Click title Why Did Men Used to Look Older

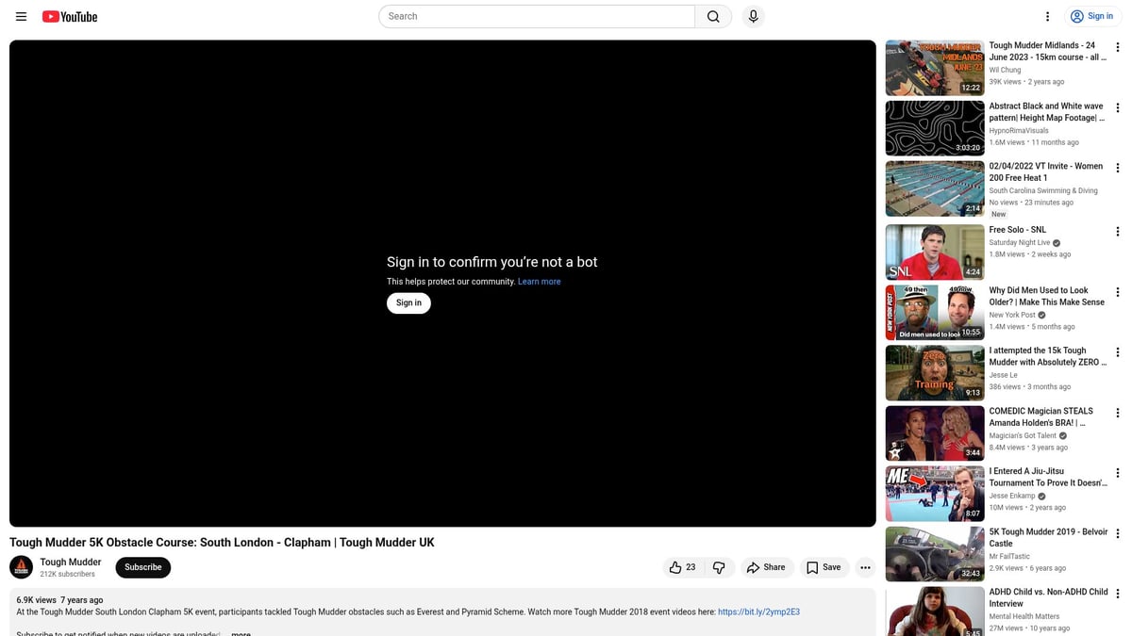tap(1046, 296)
